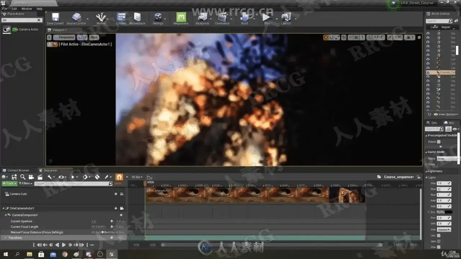Viewport: 461px width, 259px height.
Task: Click the render movie clapperboard icon in Sequencer
Action: tap(40, 177)
